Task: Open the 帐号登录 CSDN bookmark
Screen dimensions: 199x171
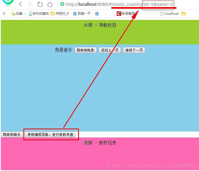Action: tap(126, 13)
